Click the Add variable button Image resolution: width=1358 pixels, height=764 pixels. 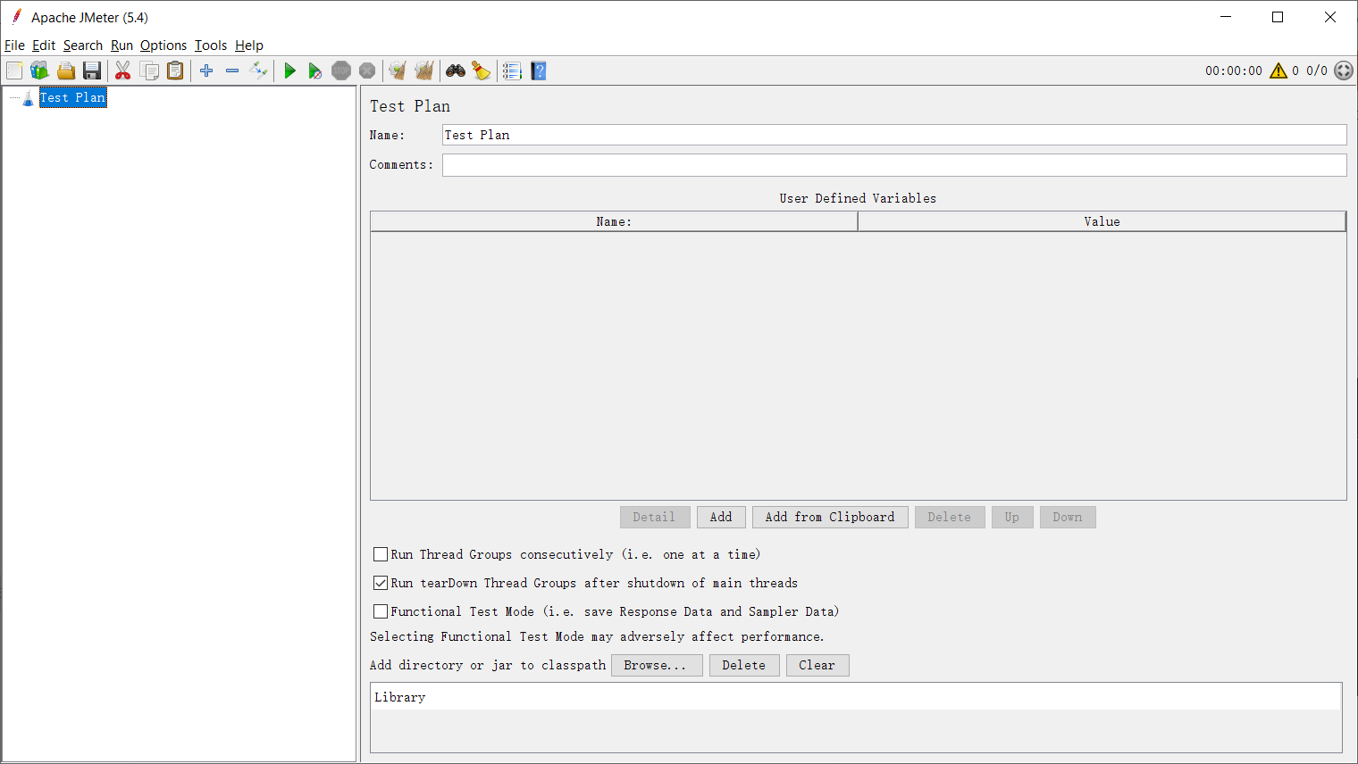[x=721, y=517]
